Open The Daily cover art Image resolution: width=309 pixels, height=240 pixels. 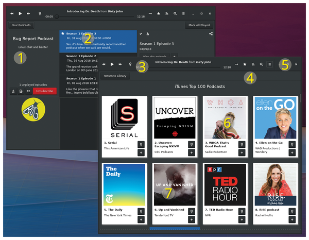[124, 185]
